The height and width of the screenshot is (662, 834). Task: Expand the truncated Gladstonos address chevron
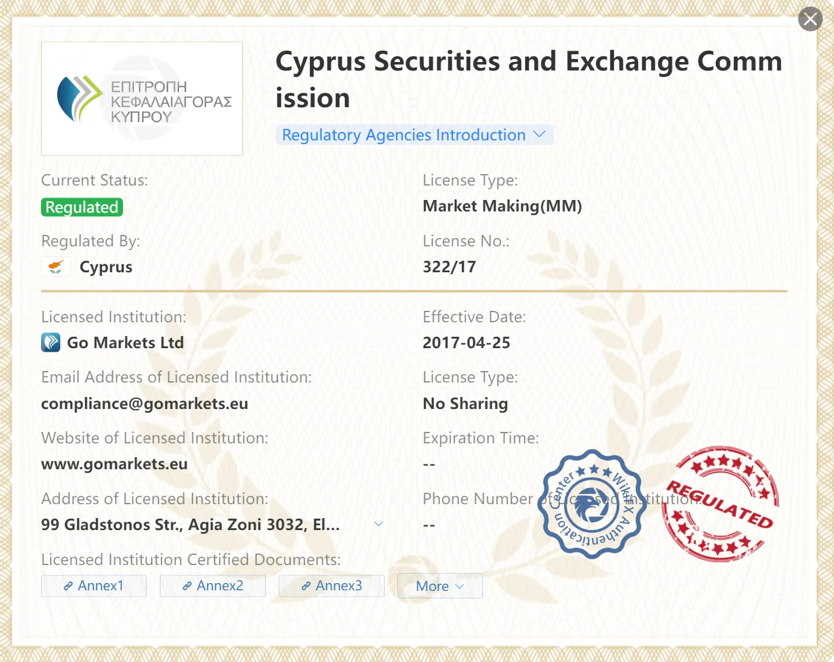(x=379, y=524)
